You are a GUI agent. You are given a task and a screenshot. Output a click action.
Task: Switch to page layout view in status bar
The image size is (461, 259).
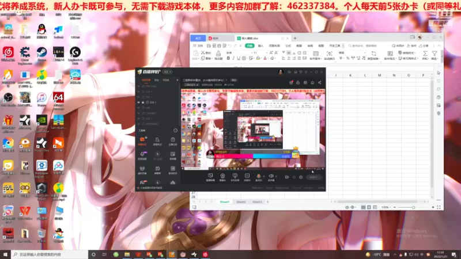(369, 207)
